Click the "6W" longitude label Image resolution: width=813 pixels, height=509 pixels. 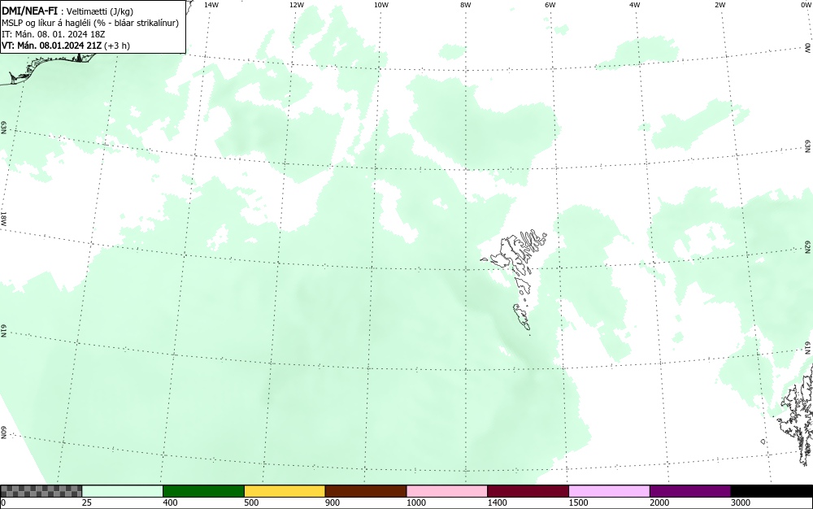coord(550,5)
